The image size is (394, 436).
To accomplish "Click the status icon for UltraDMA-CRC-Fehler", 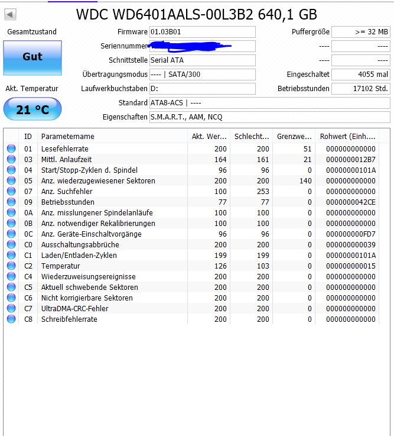I will 11,308.
